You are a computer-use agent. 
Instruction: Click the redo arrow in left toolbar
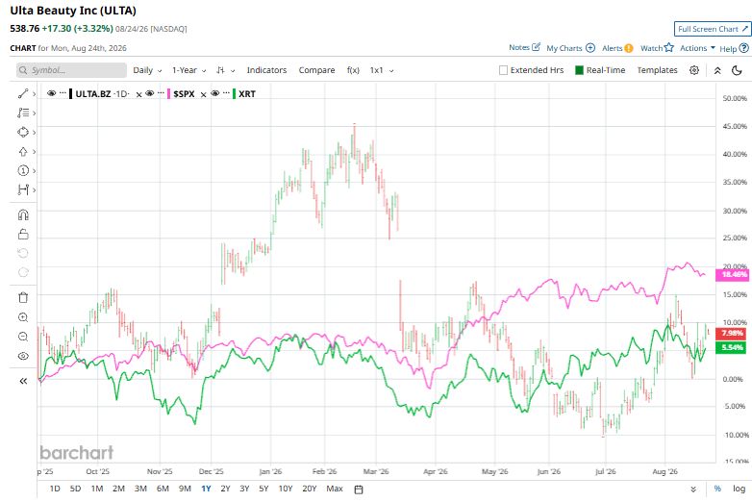23,272
